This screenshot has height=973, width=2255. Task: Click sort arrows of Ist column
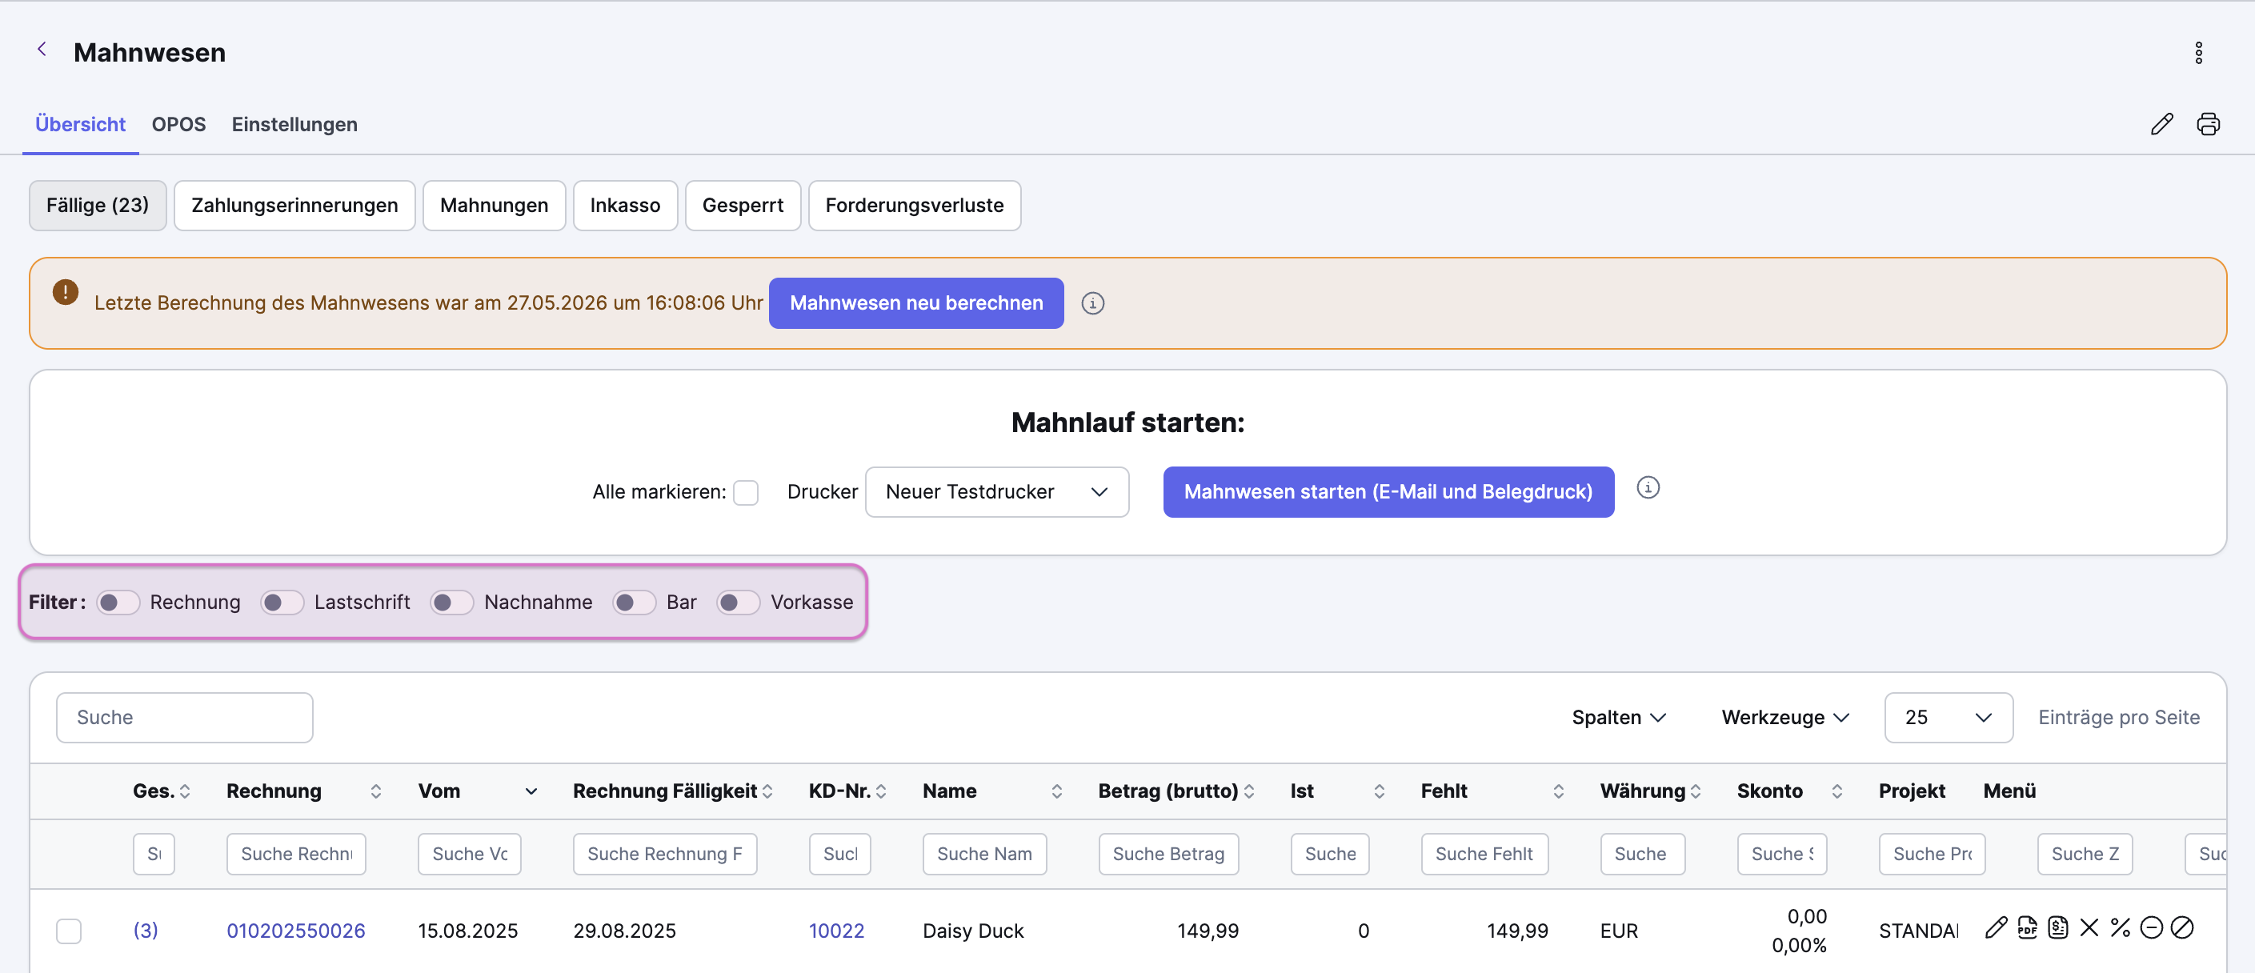1380,792
